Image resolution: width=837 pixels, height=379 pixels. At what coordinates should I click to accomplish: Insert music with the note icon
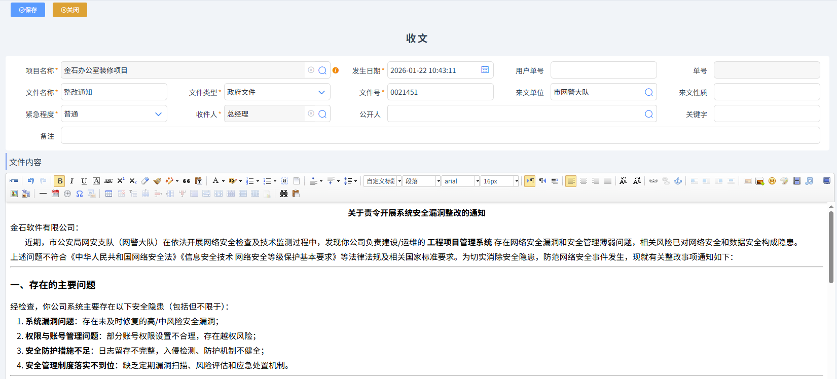coord(809,181)
